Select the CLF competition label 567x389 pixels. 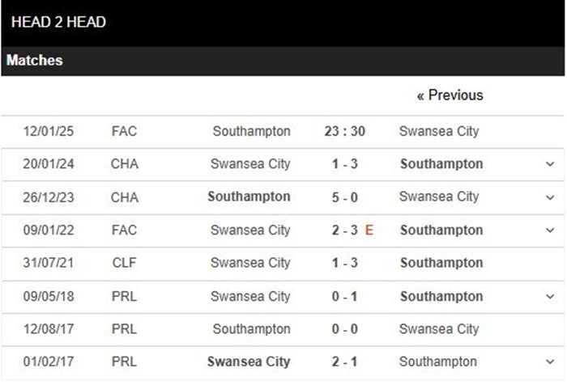coord(125,263)
